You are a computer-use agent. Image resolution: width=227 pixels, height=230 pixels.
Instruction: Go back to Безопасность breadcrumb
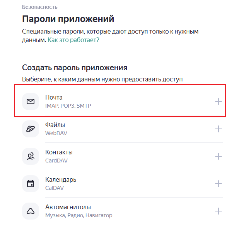(40, 7)
